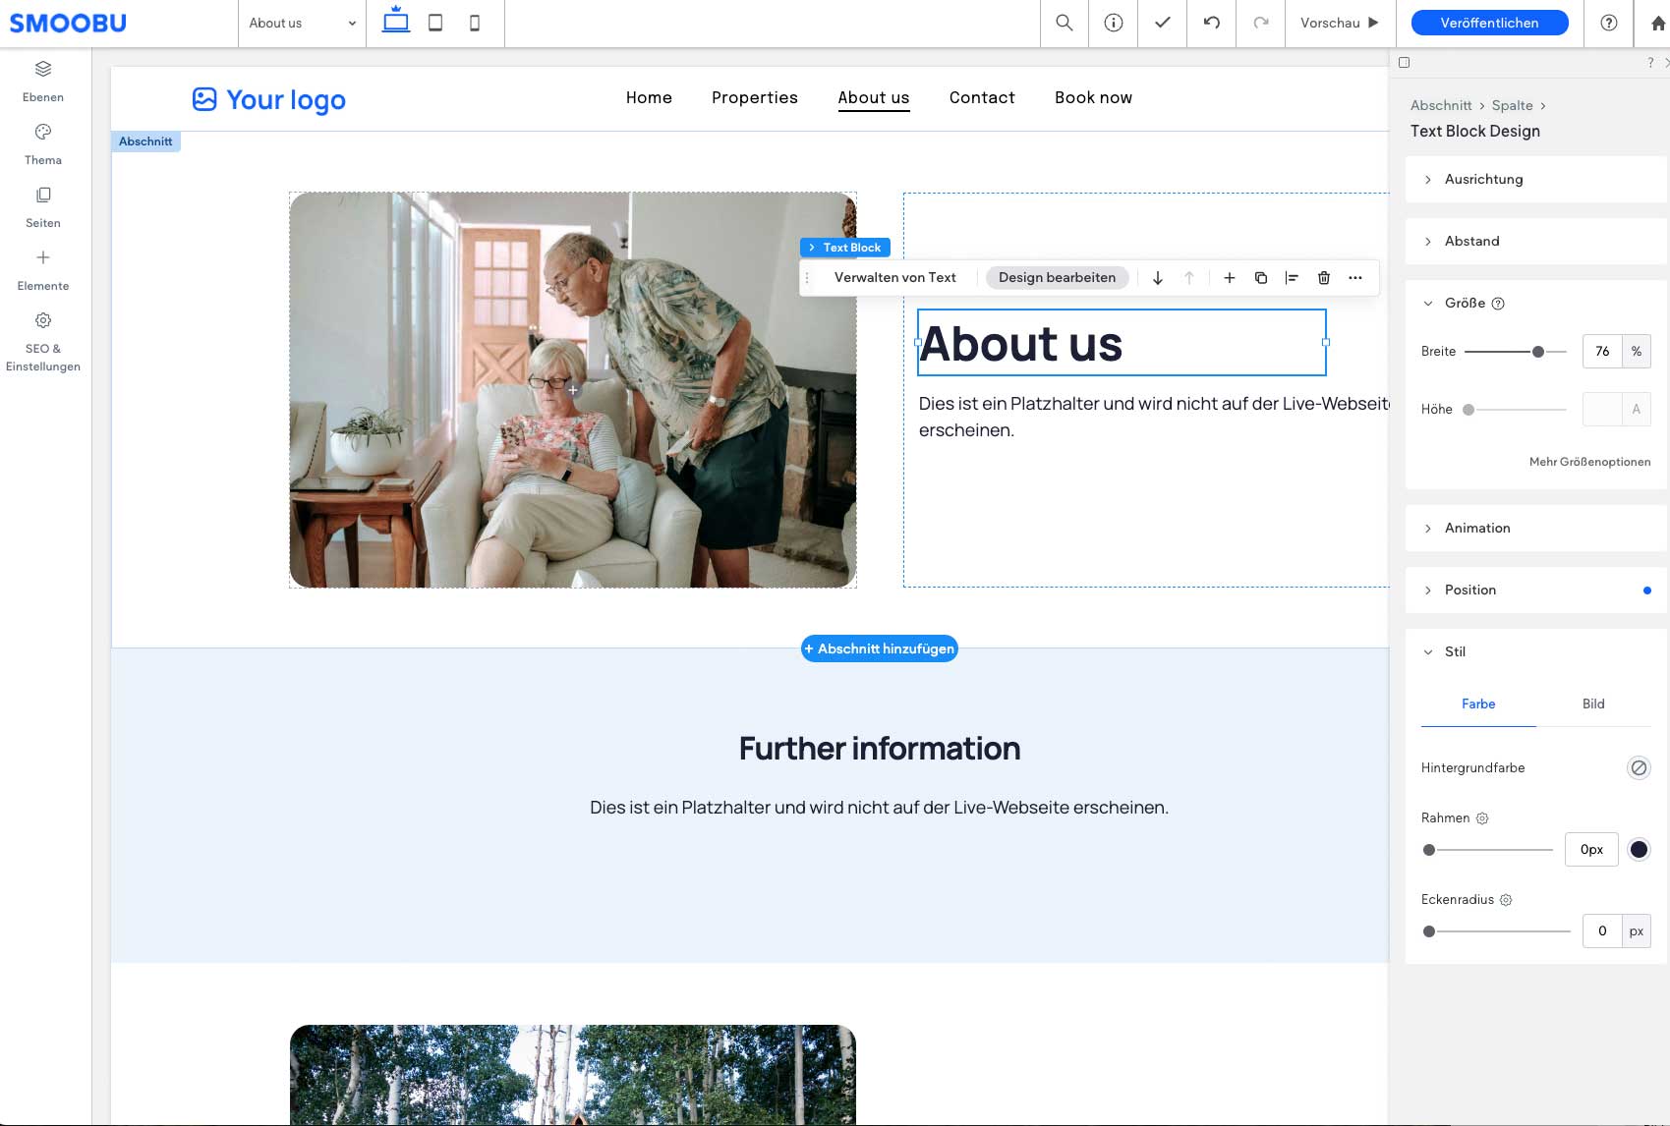The image size is (1670, 1126).
Task: Click the undo icon in top toolbar
Action: click(x=1211, y=23)
